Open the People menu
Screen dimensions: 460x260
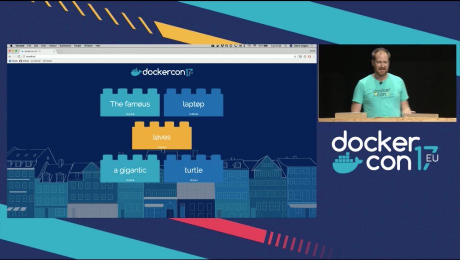pyautogui.click(x=77, y=46)
